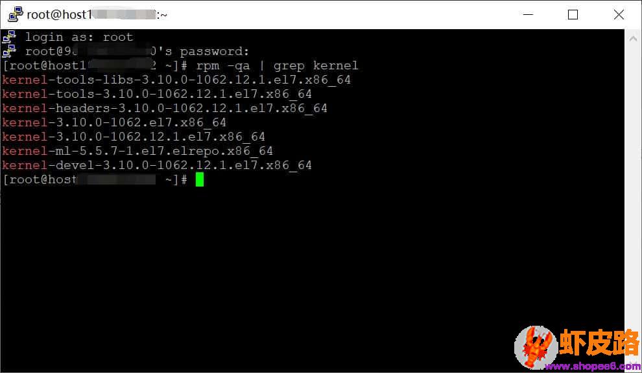The image size is (642, 373).
Task: Click the green terminal cursor block
Action: point(199,179)
